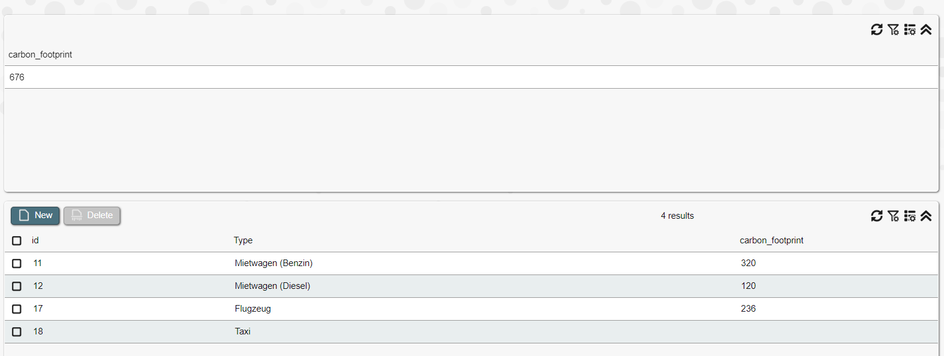
Task: Collapse the top summary panel
Action: (926, 29)
